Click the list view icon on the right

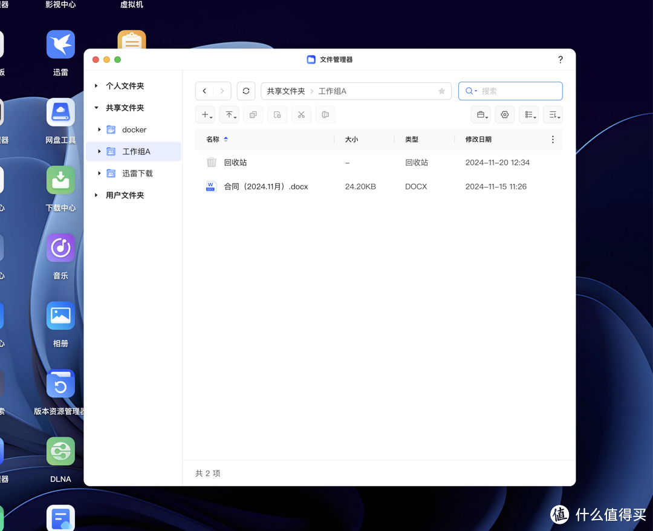tap(529, 114)
